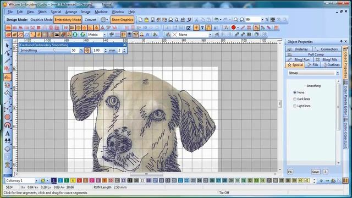
Task: Switch to the Outlines tab
Action: click(x=331, y=65)
